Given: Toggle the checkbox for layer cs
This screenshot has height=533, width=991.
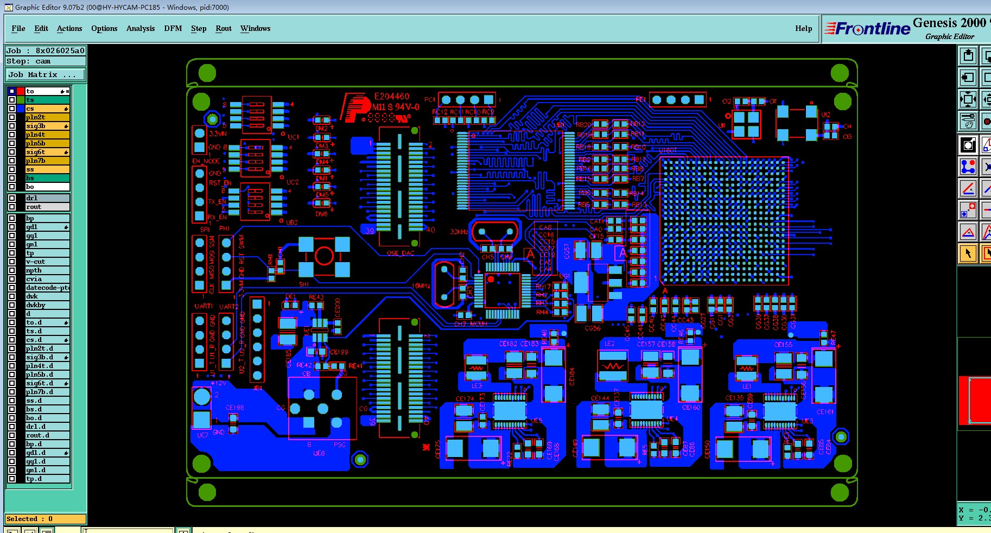Looking at the screenshot, I should coord(12,109).
